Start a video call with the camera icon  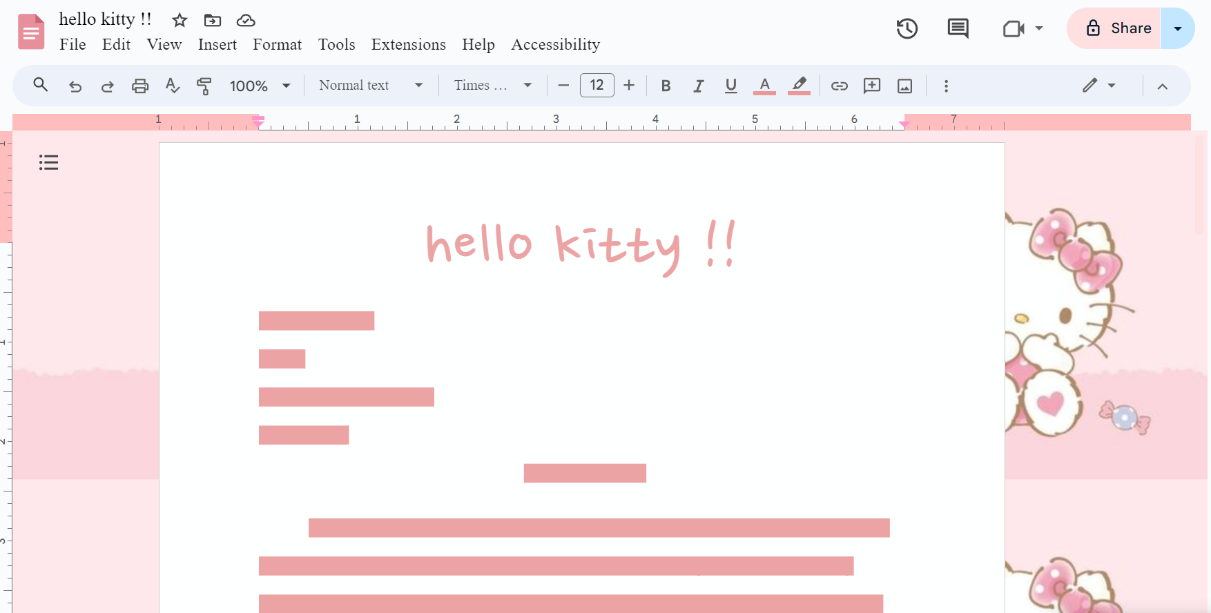tap(1013, 28)
